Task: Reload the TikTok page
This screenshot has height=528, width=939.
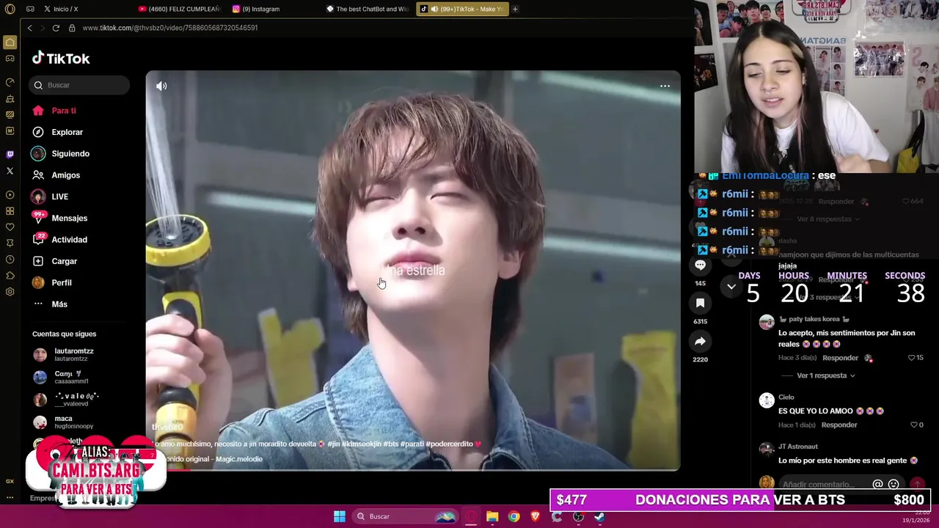Action: pyautogui.click(x=56, y=28)
